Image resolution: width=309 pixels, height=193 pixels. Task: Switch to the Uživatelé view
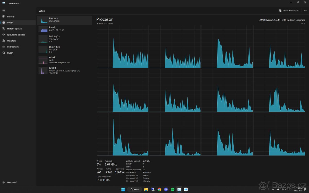point(11,41)
